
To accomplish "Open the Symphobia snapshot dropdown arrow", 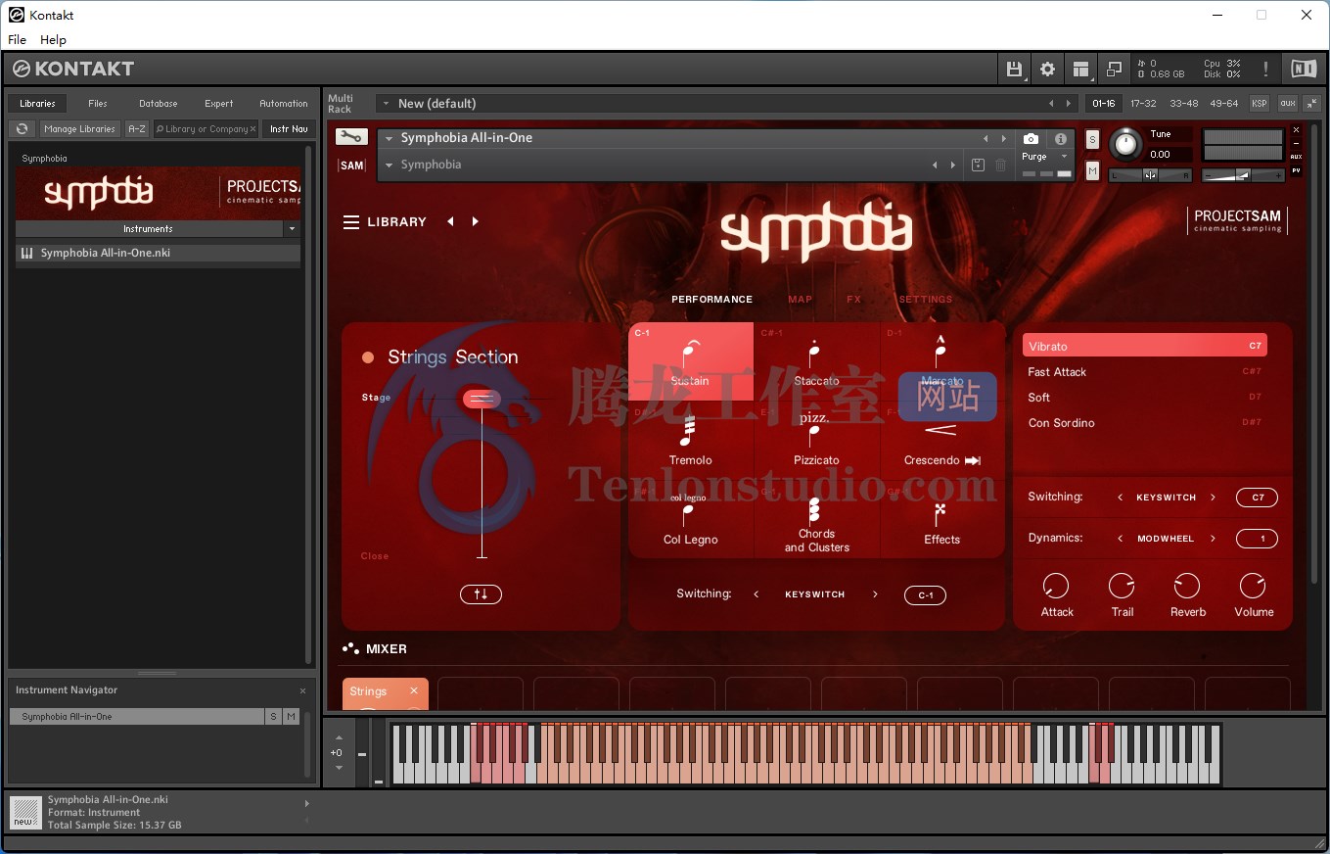I will (x=389, y=165).
